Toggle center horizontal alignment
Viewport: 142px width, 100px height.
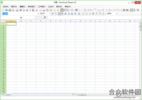point(86,14)
